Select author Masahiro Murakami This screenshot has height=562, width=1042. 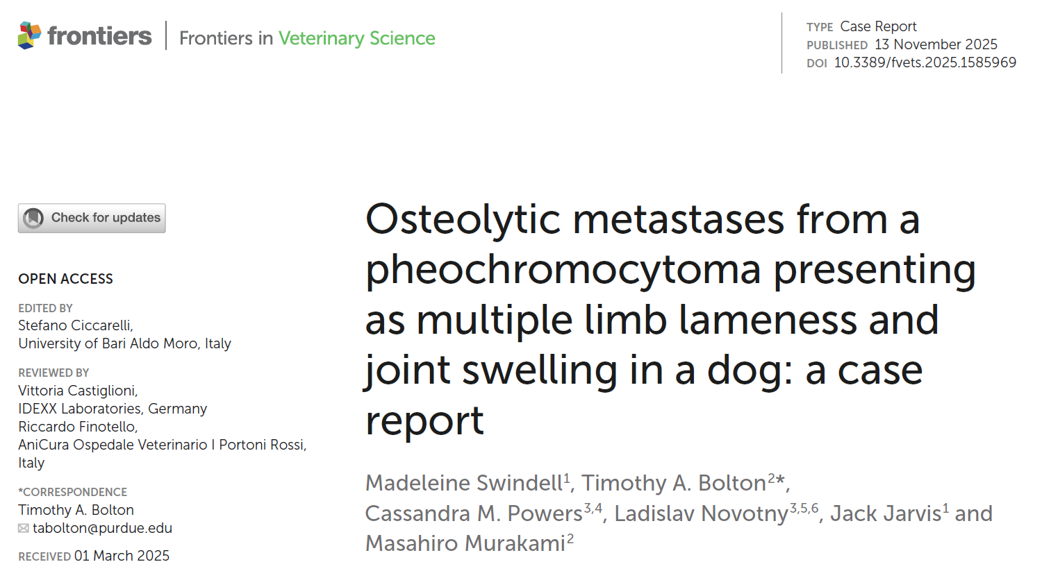click(x=465, y=543)
